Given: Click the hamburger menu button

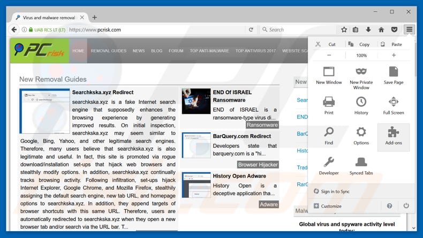Looking at the screenshot, I should [x=409, y=29].
